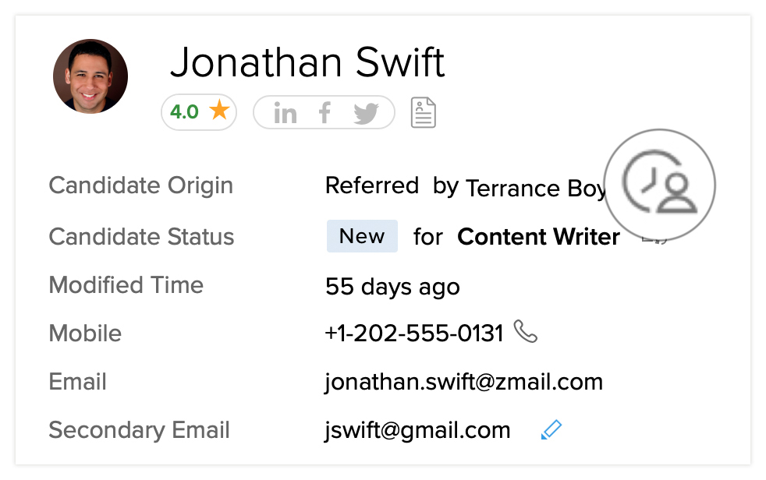Click the Candidate Origin field label
The width and height of the screenshot is (766, 480).
(x=140, y=186)
